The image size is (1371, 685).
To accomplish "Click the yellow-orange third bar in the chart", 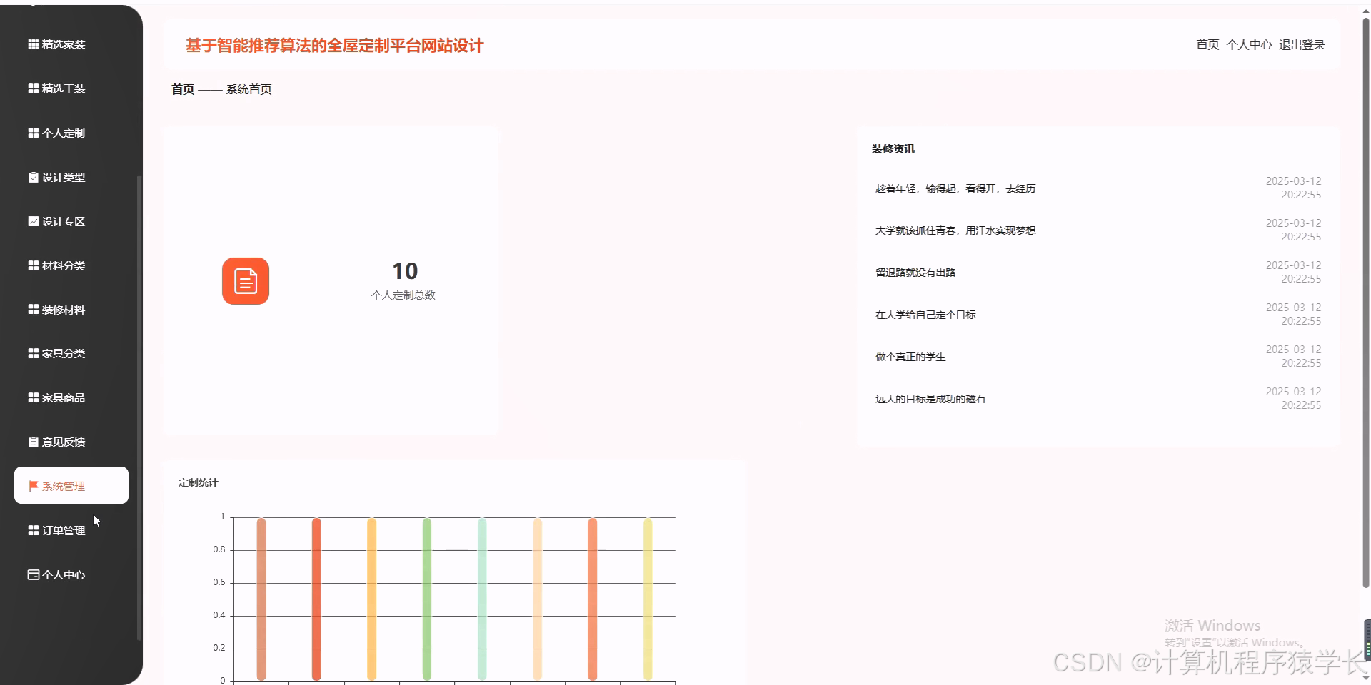I will point(371,599).
